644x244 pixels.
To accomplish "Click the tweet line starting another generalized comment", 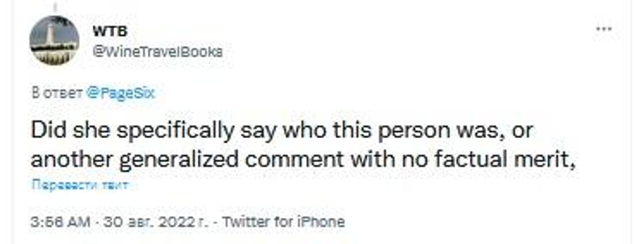I will click(303, 159).
